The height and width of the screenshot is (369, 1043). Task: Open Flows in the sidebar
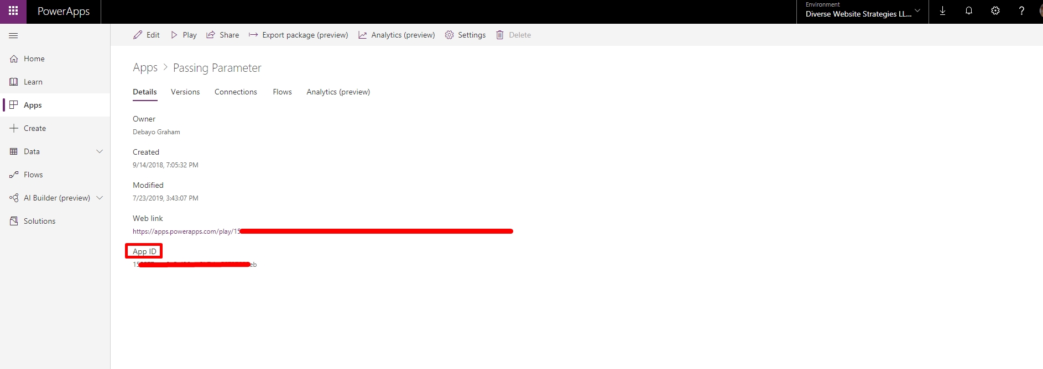[55, 175]
